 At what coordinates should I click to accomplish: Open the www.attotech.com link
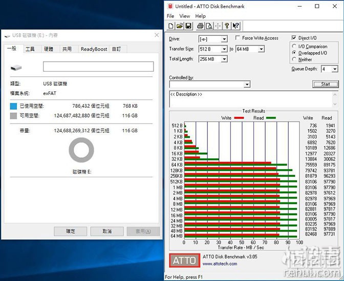click(x=220, y=264)
